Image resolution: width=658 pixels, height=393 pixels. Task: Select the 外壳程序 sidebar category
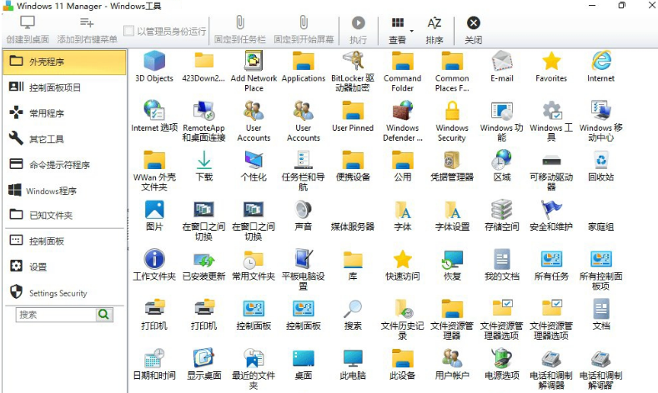point(64,62)
